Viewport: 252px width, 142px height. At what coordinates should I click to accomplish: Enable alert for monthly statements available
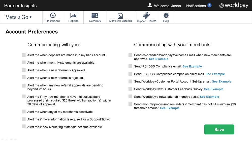(x=24, y=62)
